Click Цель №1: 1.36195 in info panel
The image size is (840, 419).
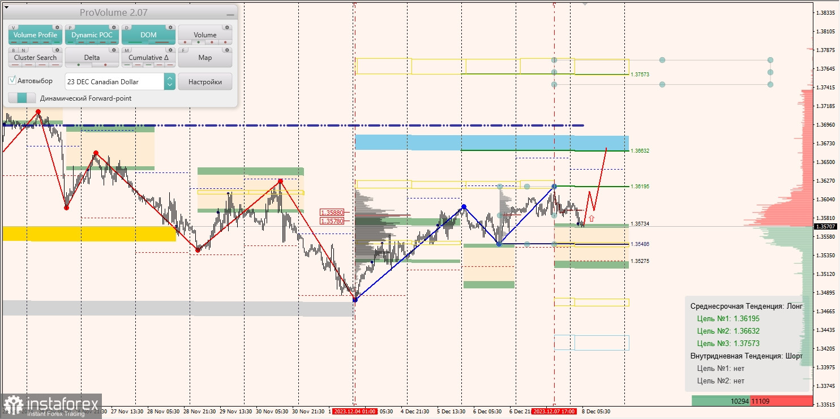click(728, 318)
